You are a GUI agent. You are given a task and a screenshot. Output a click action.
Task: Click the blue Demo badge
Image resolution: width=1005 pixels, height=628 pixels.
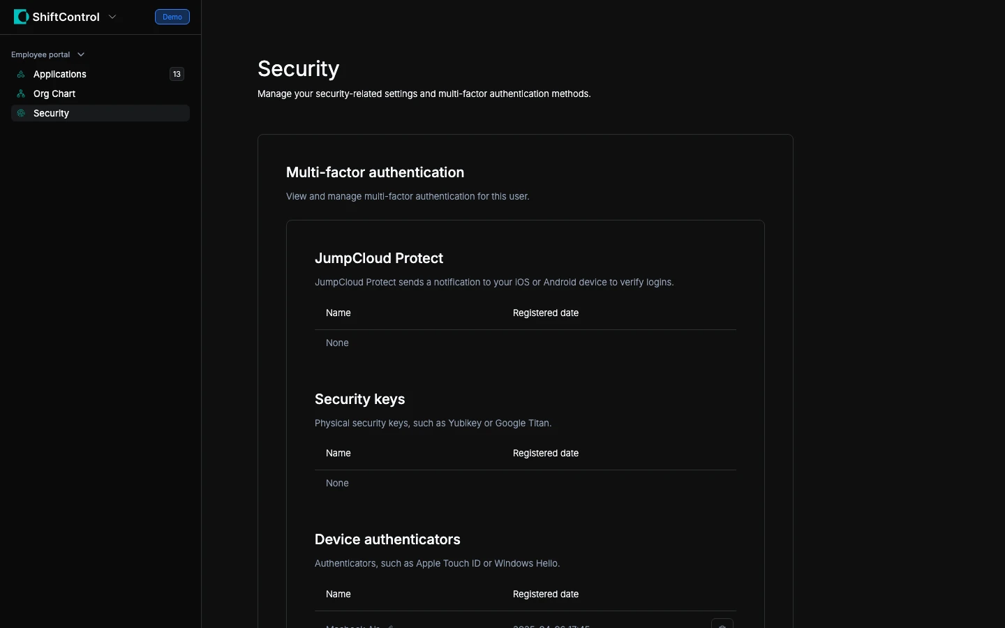(x=172, y=17)
